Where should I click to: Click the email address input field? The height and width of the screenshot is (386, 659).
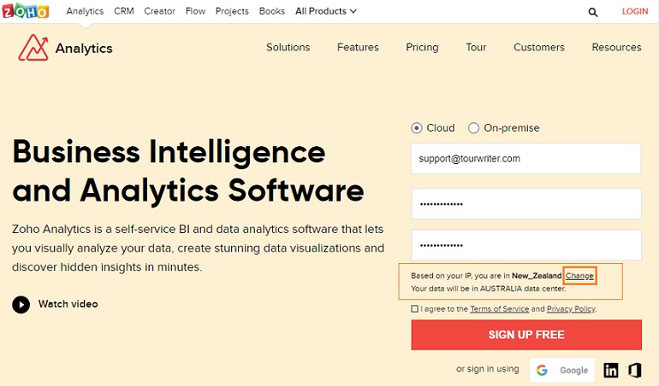pos(525,159)
